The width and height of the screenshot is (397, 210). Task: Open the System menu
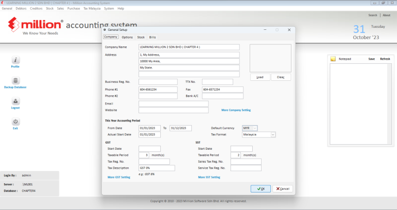[109, 8]
